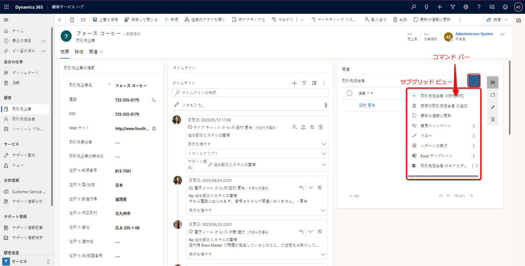Open the timeline filter funnel icon
The width and height of the screenshot is (525, 266).
(304, 83)
